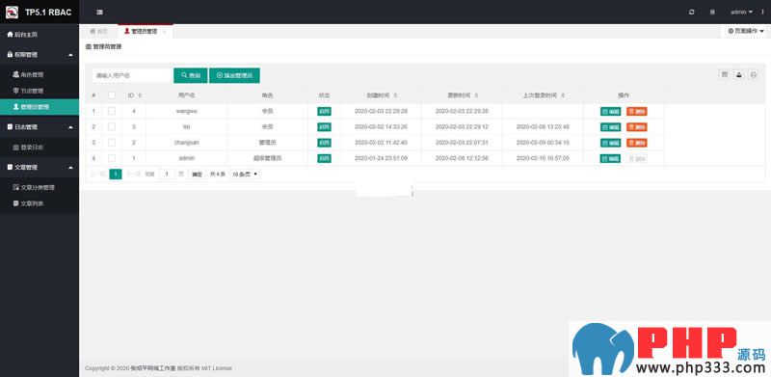Viewport: 771px width, 377px height.
Task: Click the creation time '2020-01-24 23:51:09'
Action: (381, 158)
